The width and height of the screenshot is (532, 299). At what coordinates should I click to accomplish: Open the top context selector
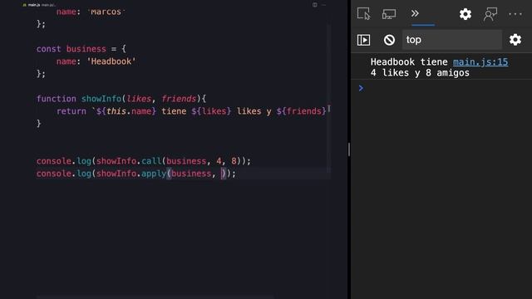pyautogui.click(x=452, y=40)
